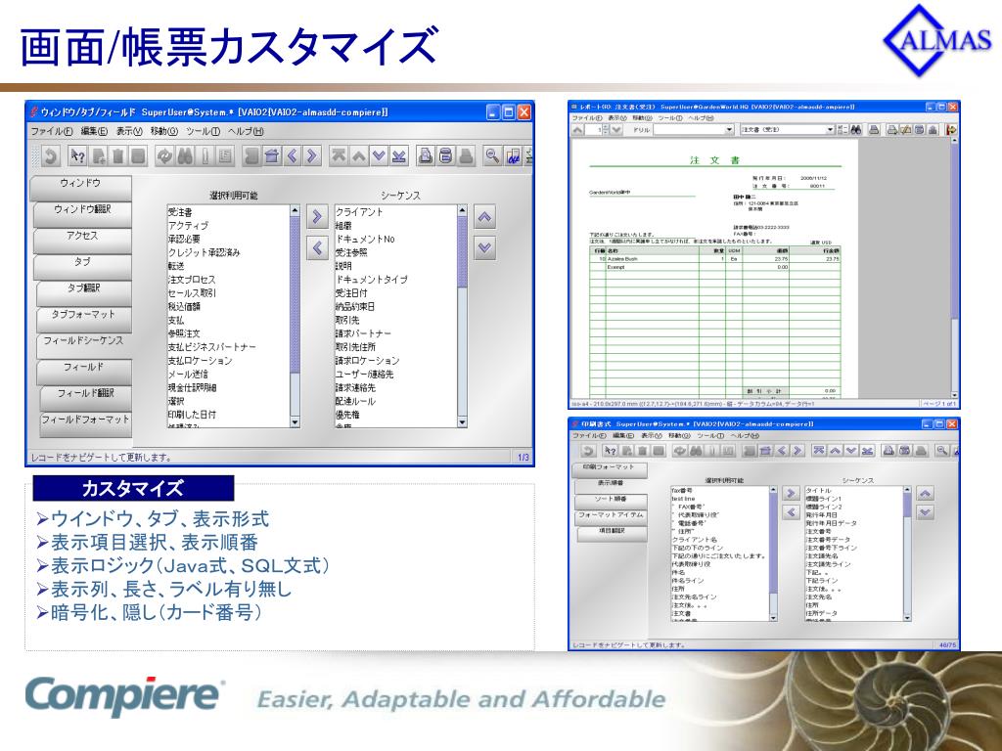Screen dimensions: 1002x751
Task: Remove item from シーケンス in ウィンドウ/タブ/フィールド window
Action: coord(317,247)
